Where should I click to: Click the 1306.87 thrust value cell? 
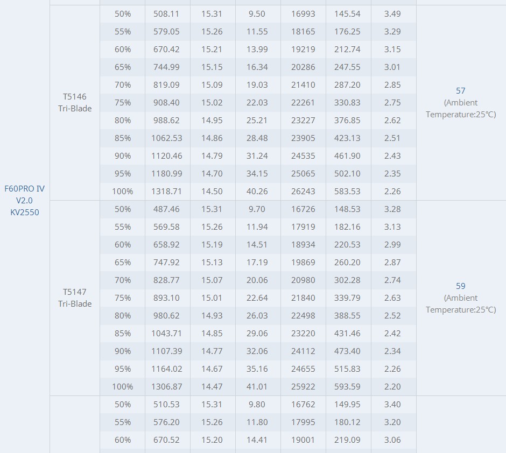[x=167, y=387]
